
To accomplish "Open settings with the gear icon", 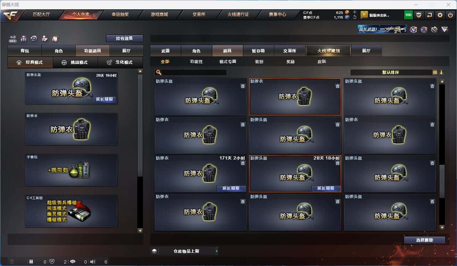I will click(440, 15).
